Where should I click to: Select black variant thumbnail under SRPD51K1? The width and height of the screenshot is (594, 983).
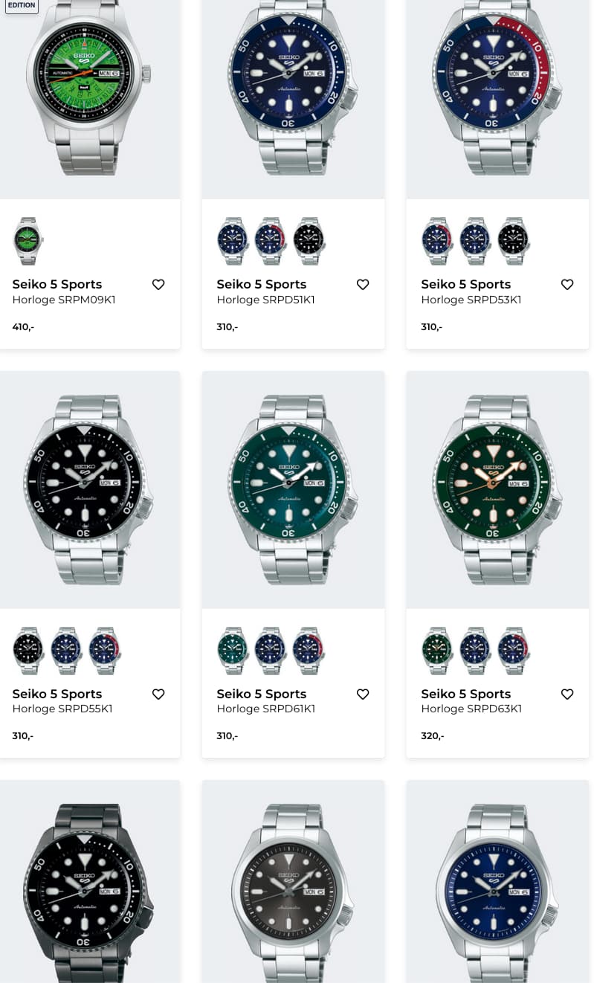tap(309, 241)
